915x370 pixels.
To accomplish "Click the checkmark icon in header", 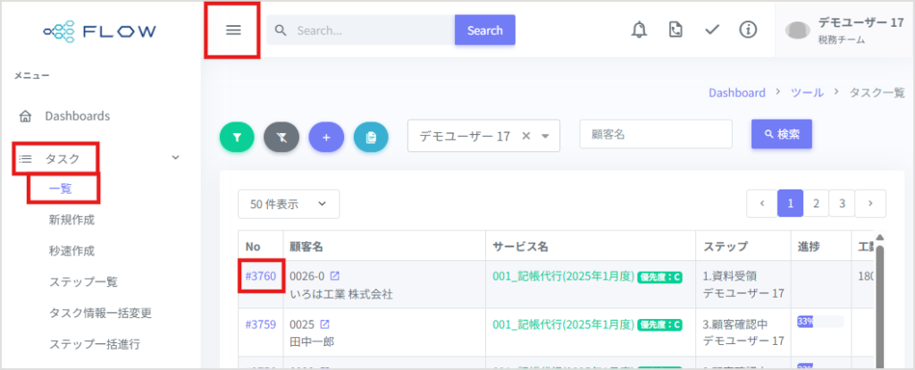I will tap(712, 29).
